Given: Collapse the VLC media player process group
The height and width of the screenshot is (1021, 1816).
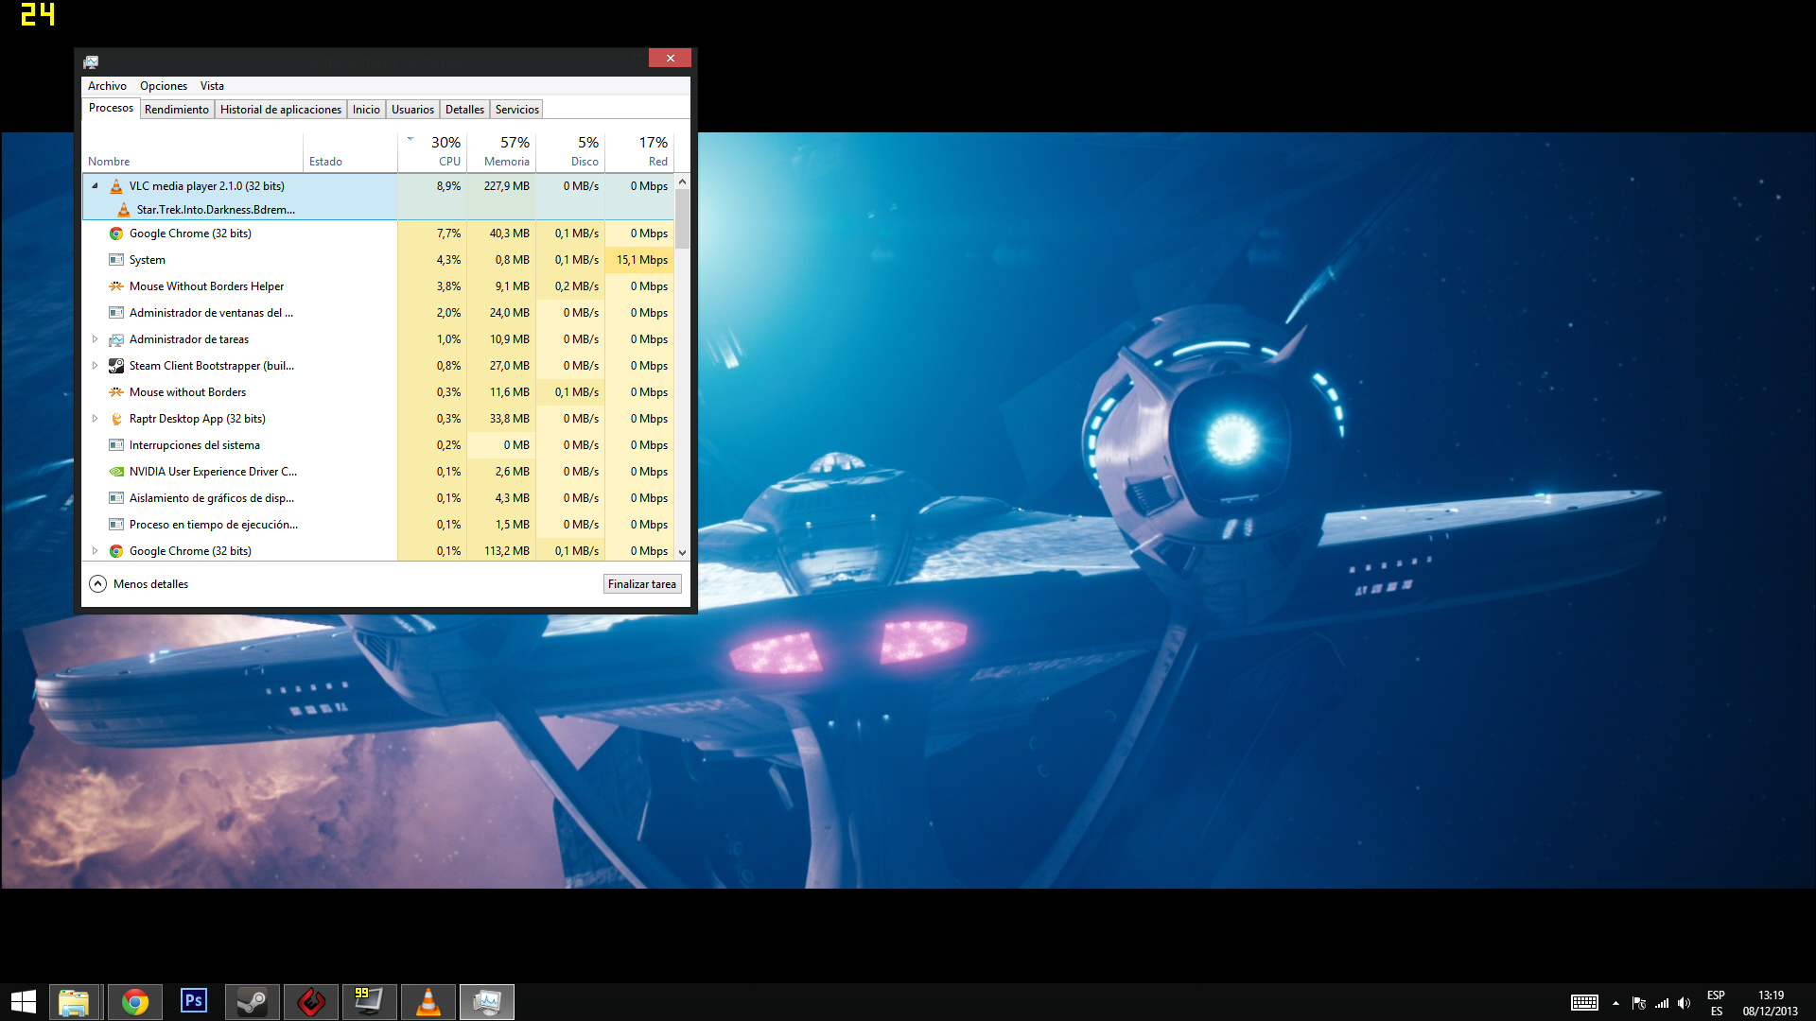Looking at the screenshot, I should [x=95, y=186].
